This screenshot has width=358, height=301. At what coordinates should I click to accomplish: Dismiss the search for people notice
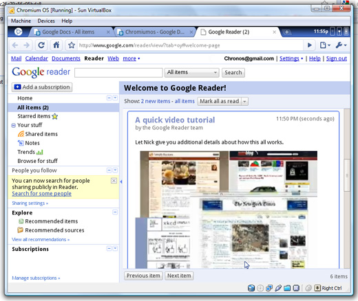click(114, 181)
